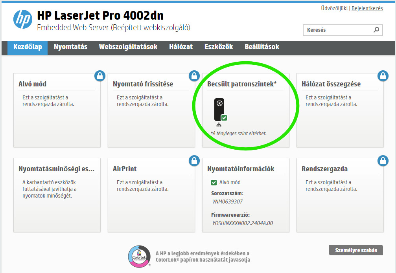This screenshot has width=396, height=273.
Task: Click toner dots icon below cartridge
Action: click(219, 125)
